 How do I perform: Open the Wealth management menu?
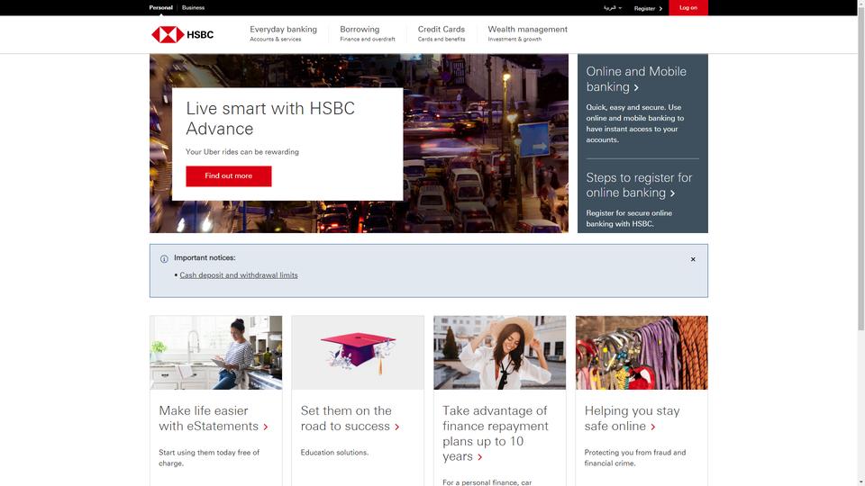pos(527,33)
